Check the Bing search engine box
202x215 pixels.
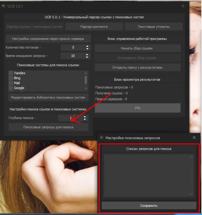(11, 78)
